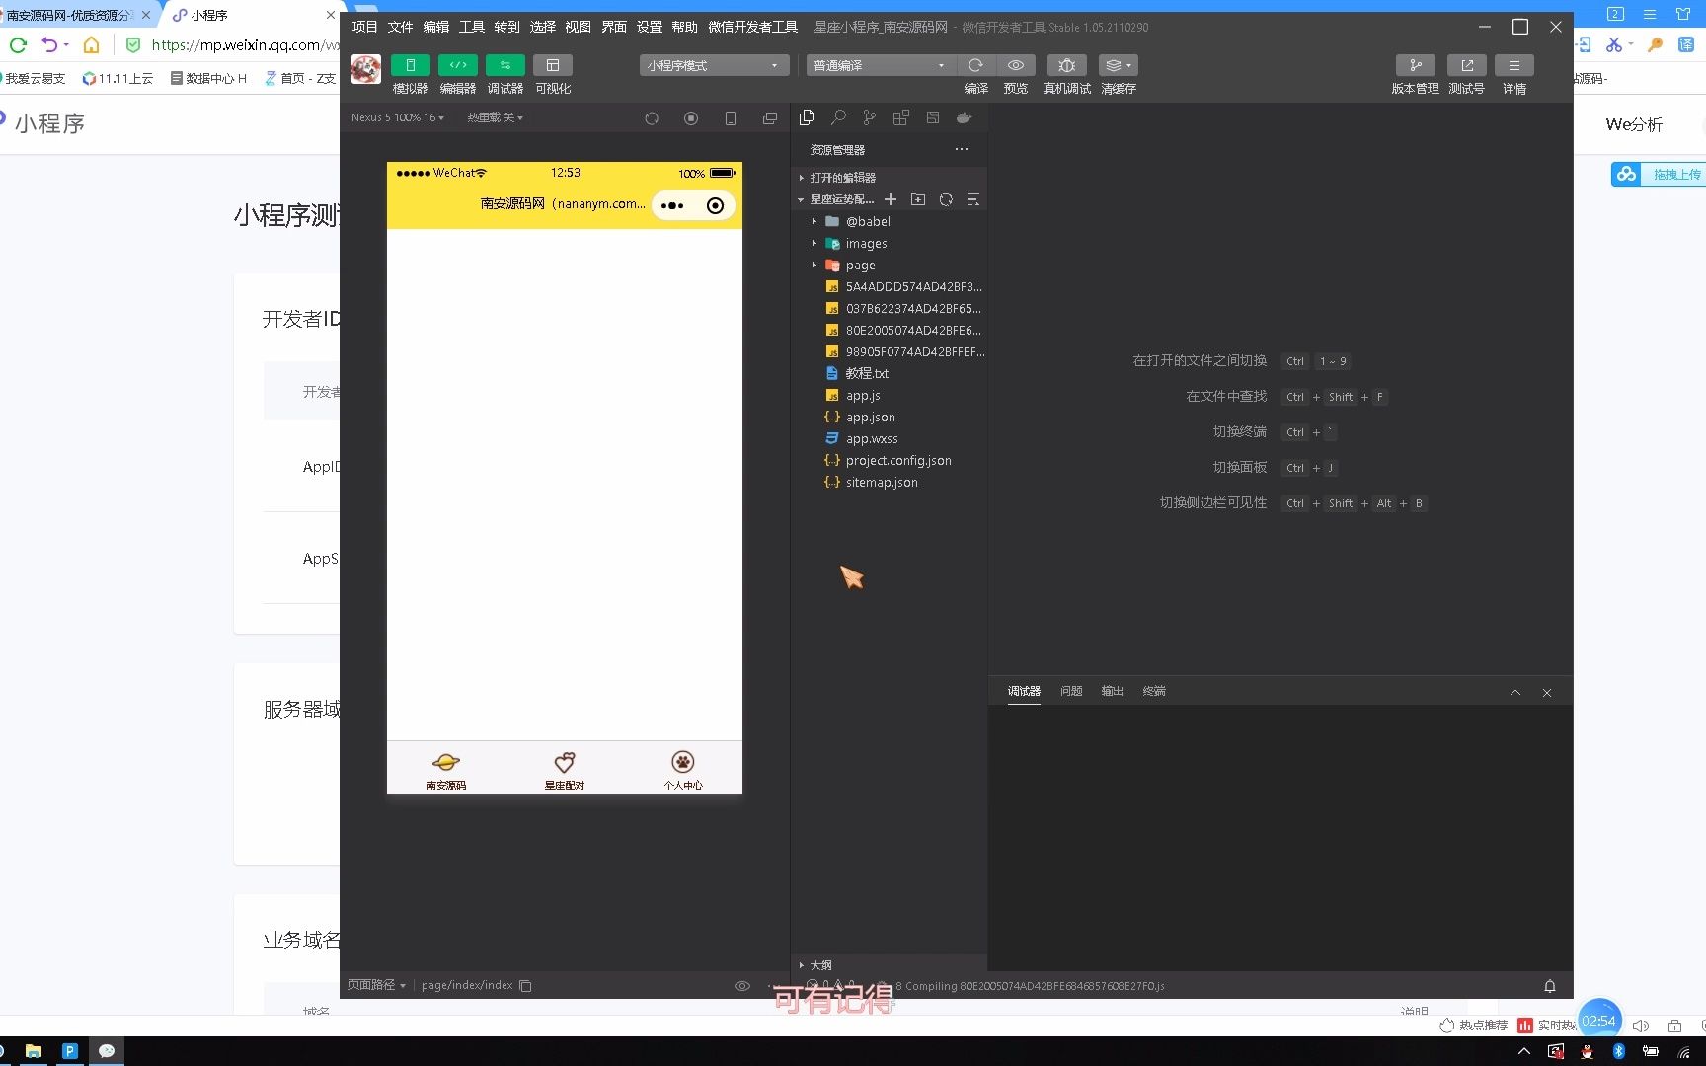
Task: Click the notification bell in status bar
Action: point(1550,986)
